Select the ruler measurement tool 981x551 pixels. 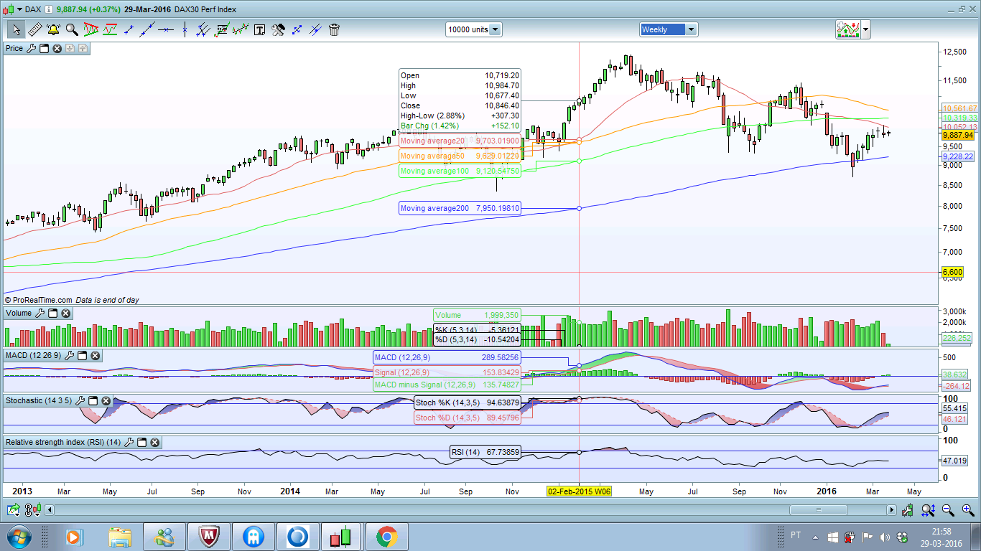[34, 29]
